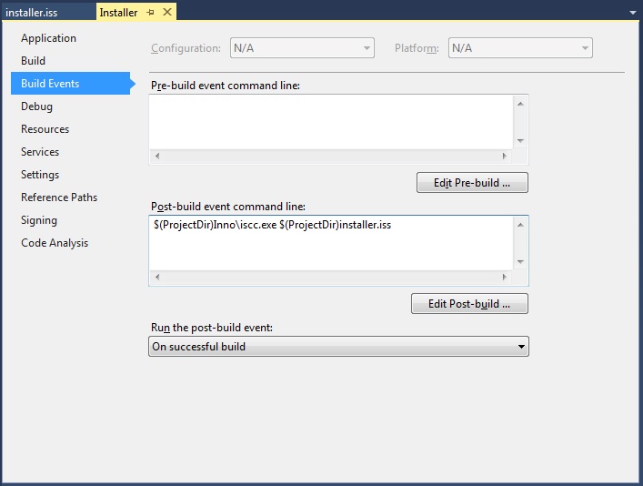The height and width of the screenshot is (486, 643).
Task: Open the tab list dropdown arrow
Action: 633,13
